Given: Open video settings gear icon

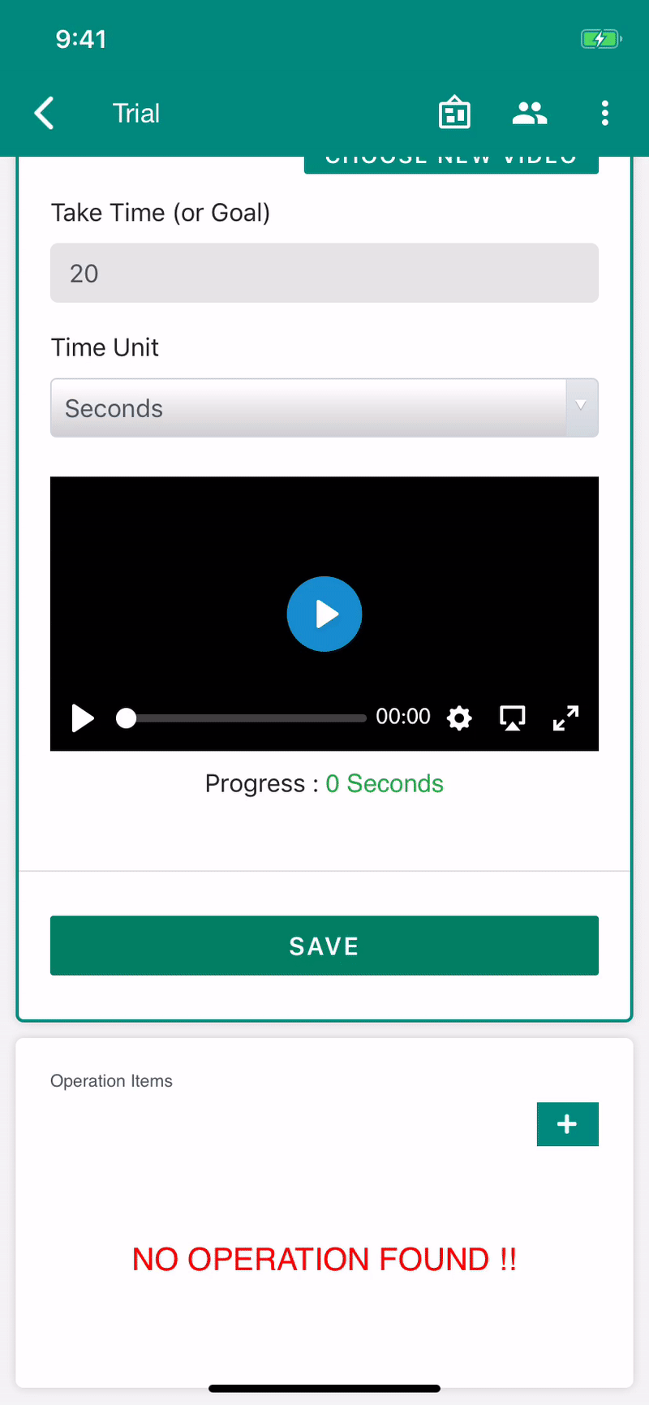Looking at the screenshot, I should pyautogui.click(x=459, y=718).
